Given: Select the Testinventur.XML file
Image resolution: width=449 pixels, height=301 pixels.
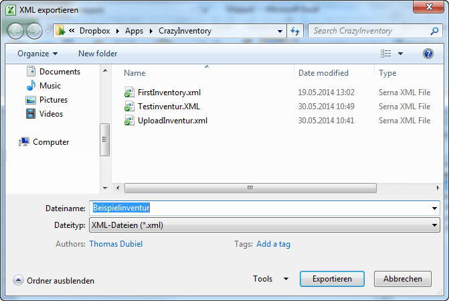Looking at the screenshot, I should pos(168,107).
